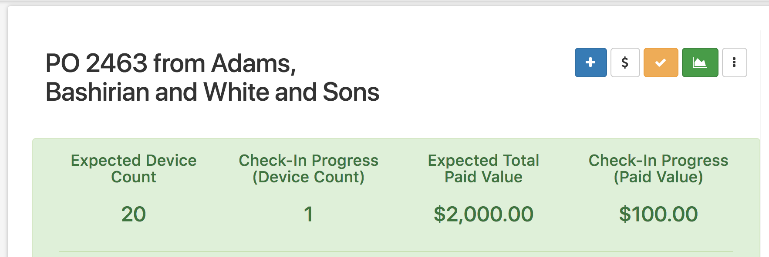Click the "PO 2463" number in heading
Screen dimensions: 769x257
click(96, 63)
